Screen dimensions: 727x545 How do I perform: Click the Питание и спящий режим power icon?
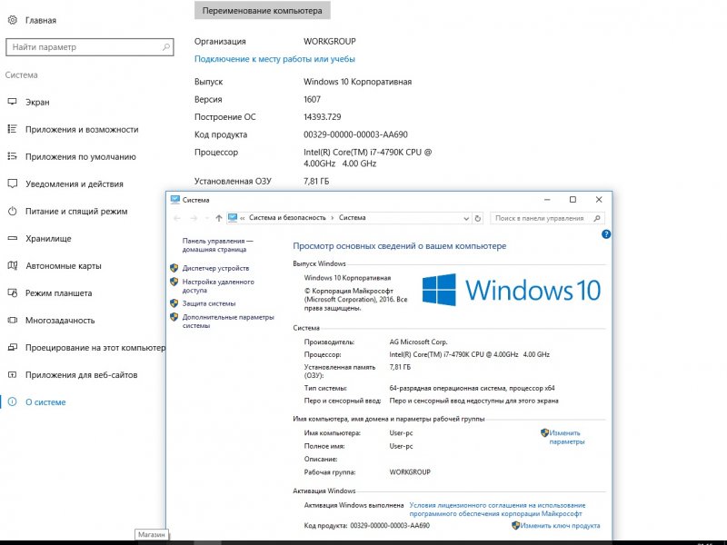(13, 212)
